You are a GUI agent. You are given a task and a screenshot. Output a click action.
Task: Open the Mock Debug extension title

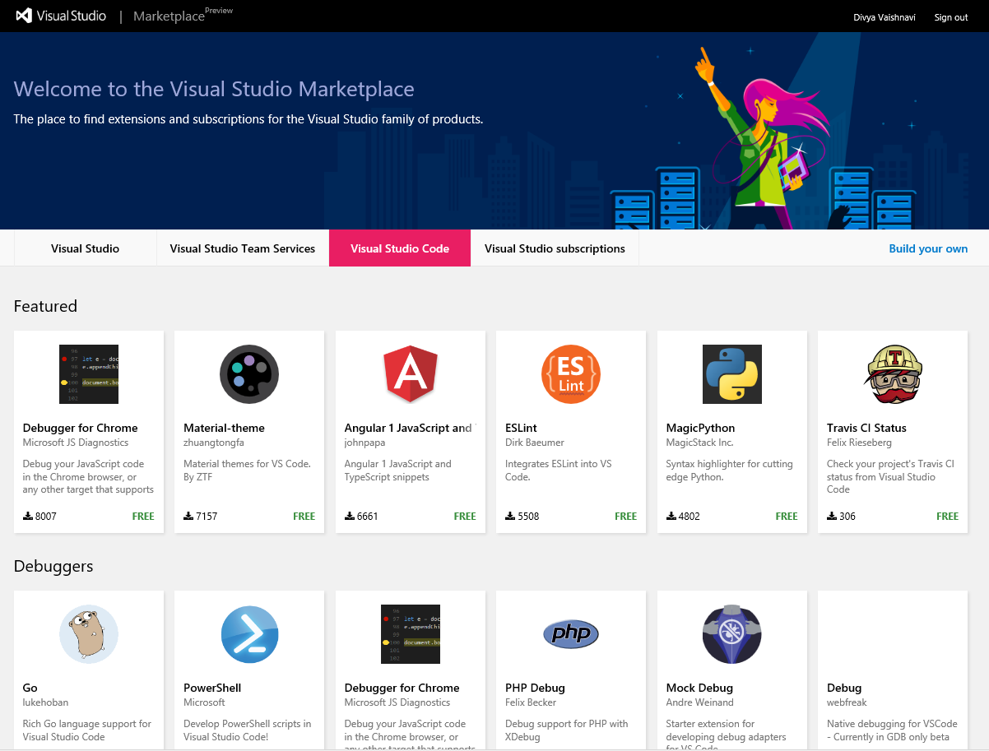(699, 688)
